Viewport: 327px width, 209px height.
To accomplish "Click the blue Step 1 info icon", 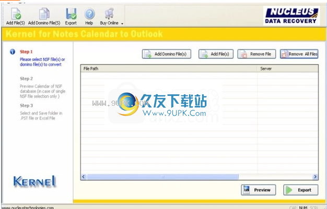I will [x=13, y=52].
